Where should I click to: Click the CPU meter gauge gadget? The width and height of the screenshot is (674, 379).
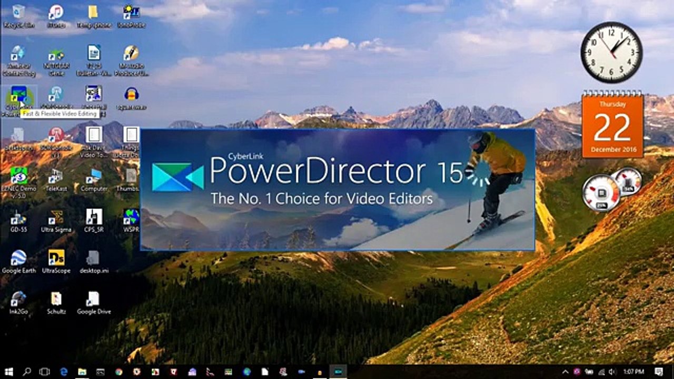point(601,193)
